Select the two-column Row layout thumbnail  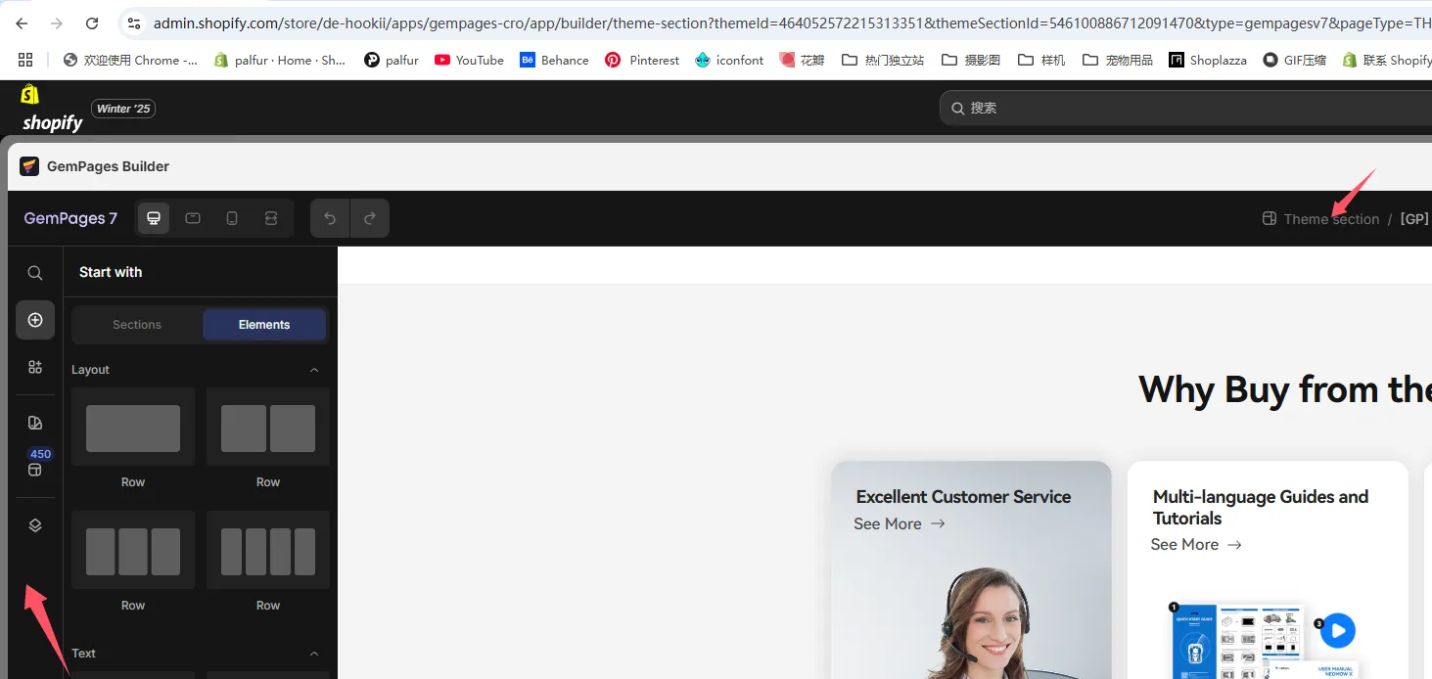tap(268, 428)
